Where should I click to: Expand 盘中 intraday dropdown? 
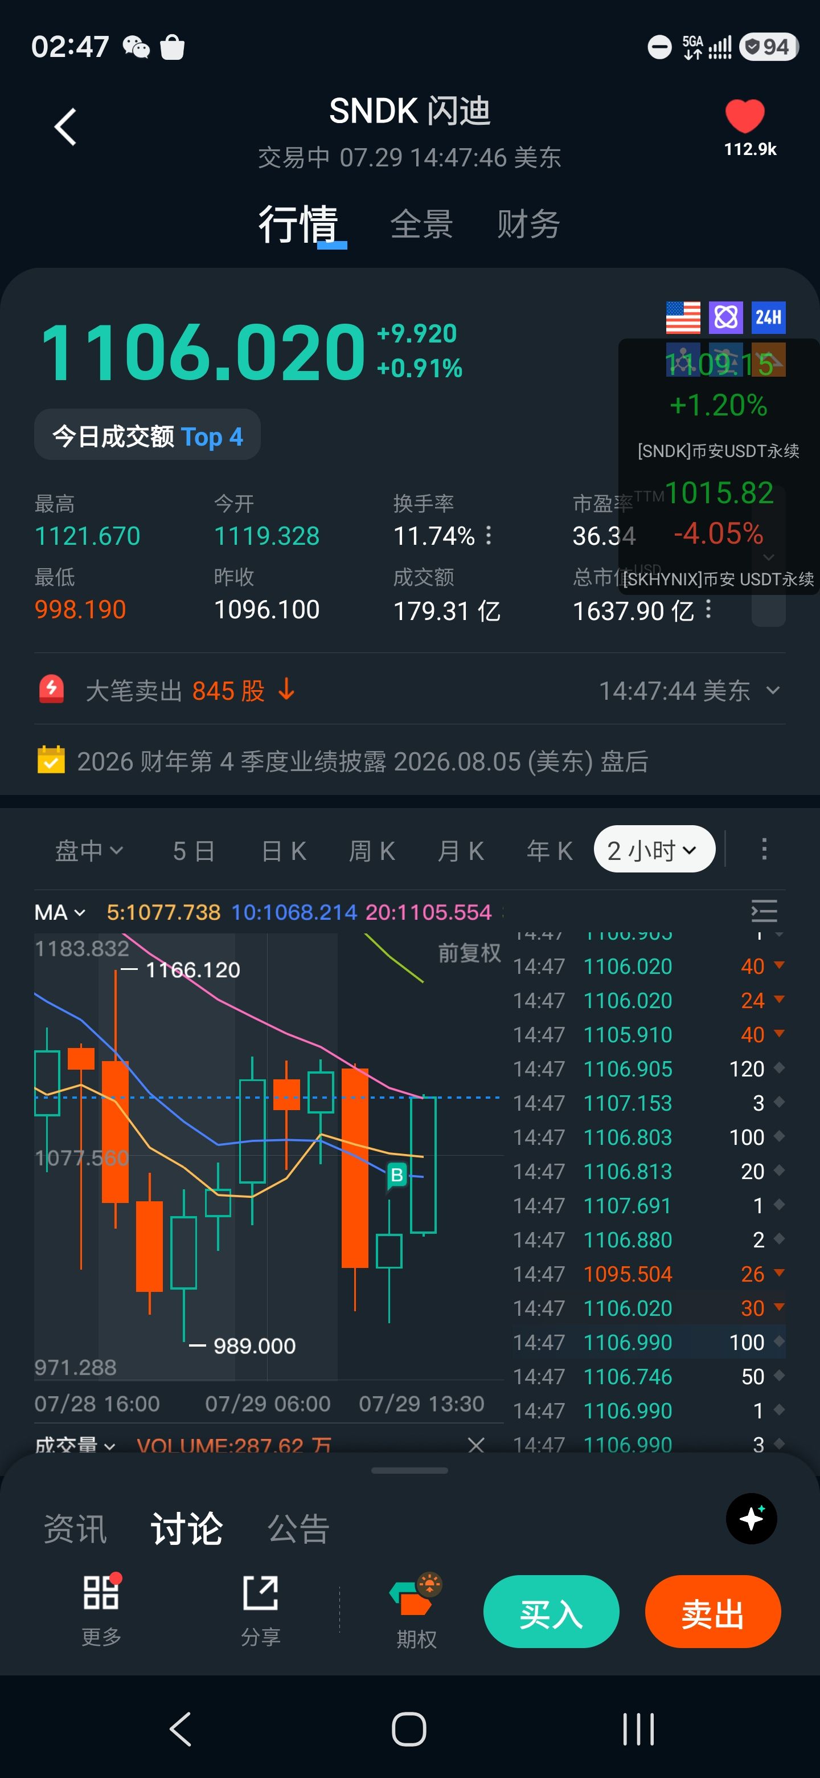click(x=89, y=850)
